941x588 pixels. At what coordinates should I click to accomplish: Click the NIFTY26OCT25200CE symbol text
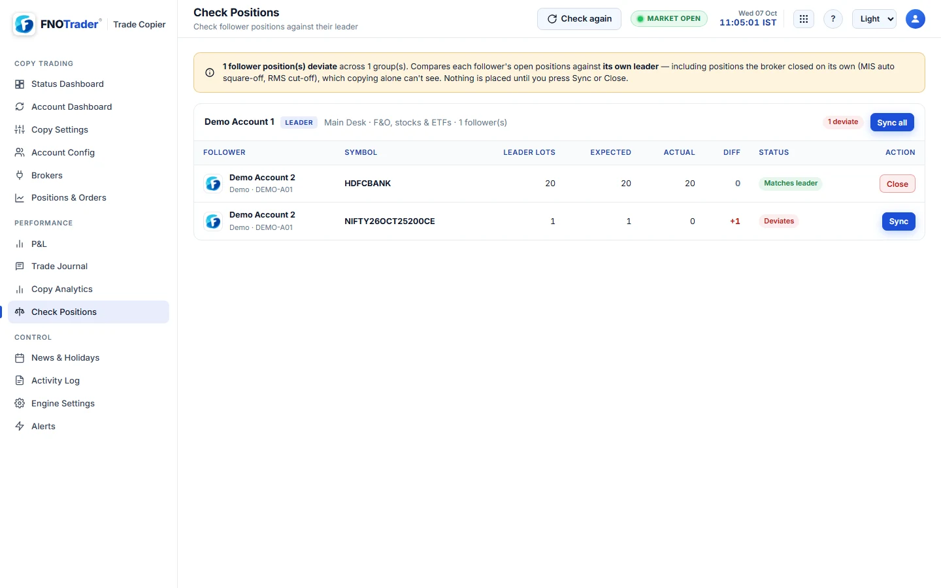pyautogui.click(x=389, y=221)
